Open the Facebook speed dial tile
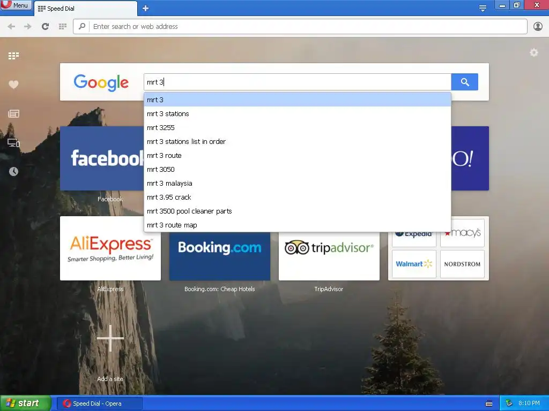The image size is (549, 411). [x=102, y=158]
